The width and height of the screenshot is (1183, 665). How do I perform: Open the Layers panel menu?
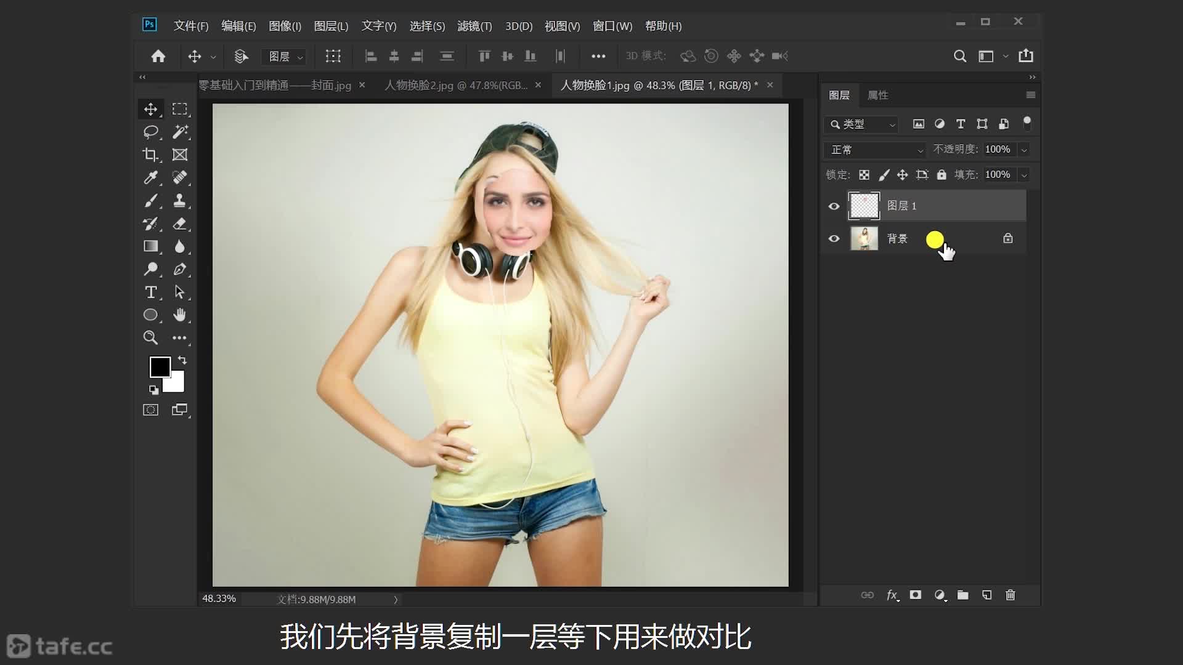[x=1031, y=95]
